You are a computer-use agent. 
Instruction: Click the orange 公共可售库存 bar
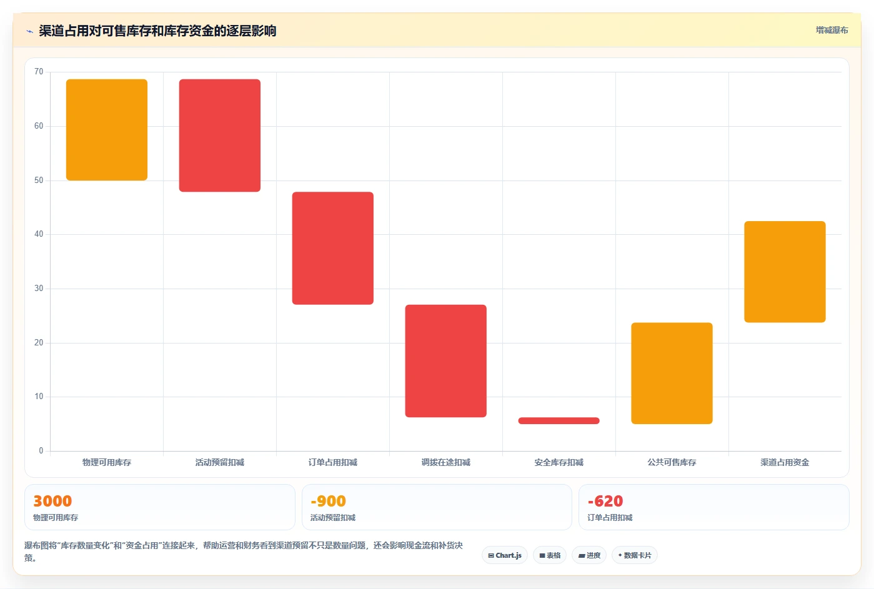tap(672, 374)
